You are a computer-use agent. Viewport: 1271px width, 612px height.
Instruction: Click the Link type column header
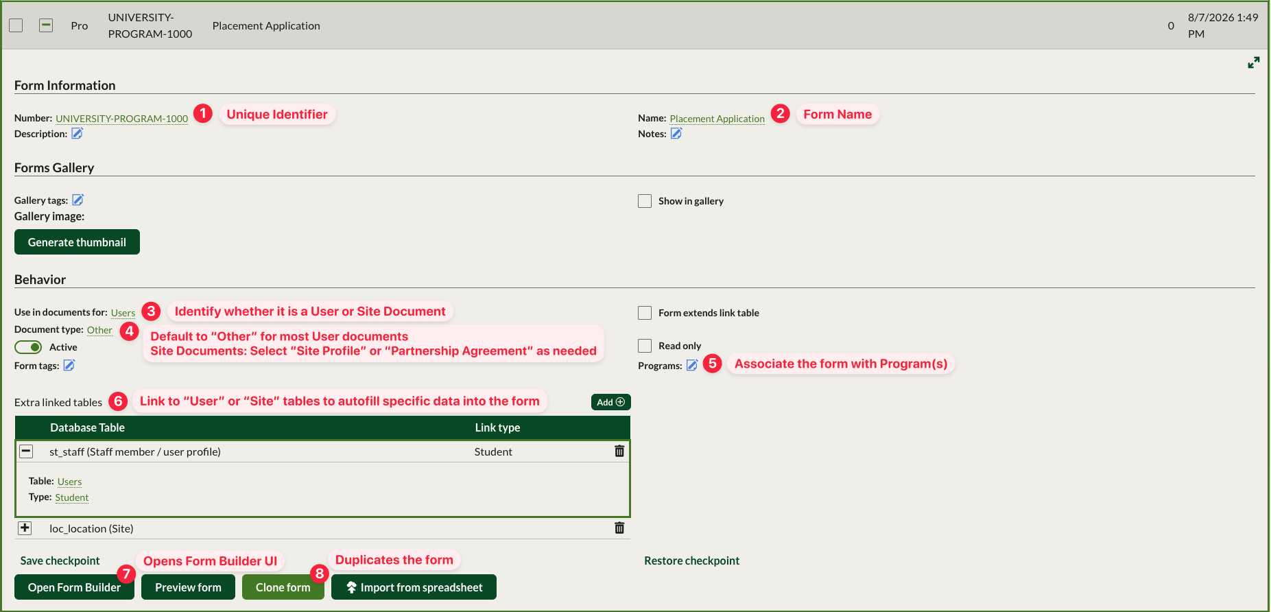pos(497,427)
